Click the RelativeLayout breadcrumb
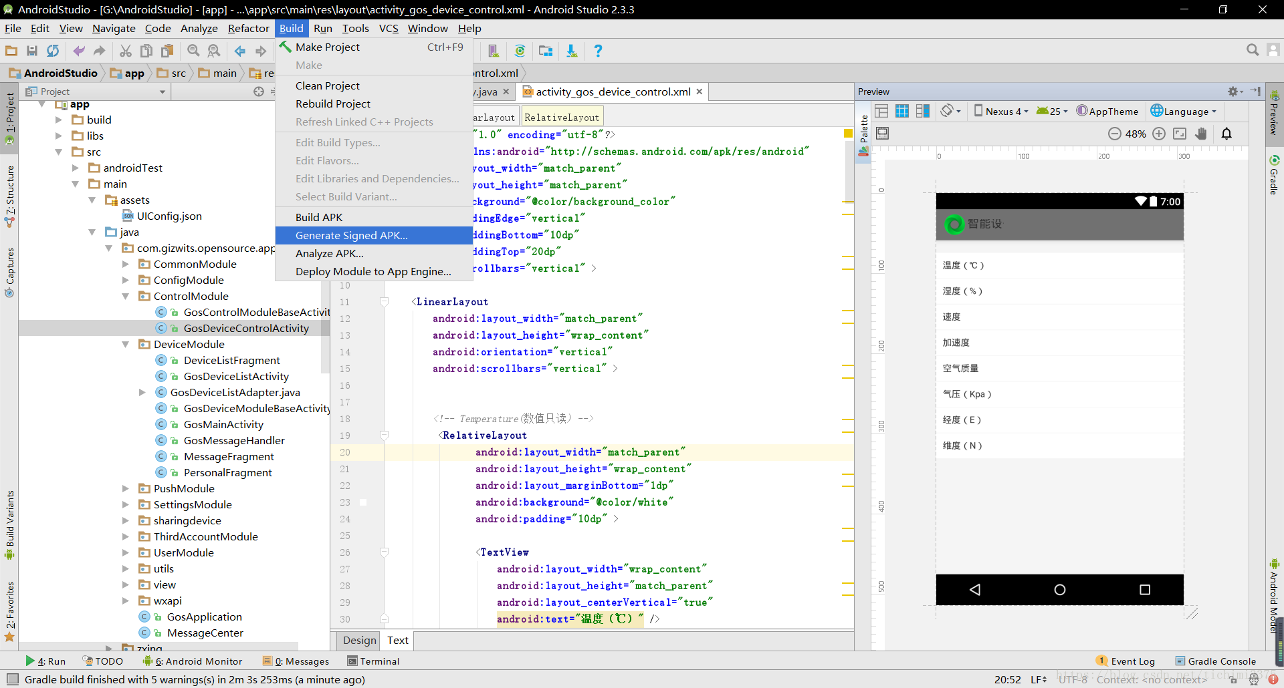The image size is (1284, 688). tap(562, 118)
